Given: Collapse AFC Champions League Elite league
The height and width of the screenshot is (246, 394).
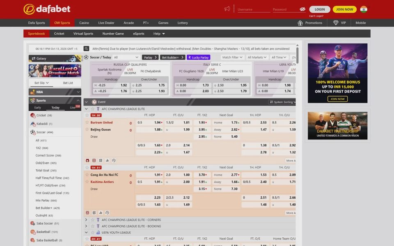Looking at the screenshot, I should point(86,109).
